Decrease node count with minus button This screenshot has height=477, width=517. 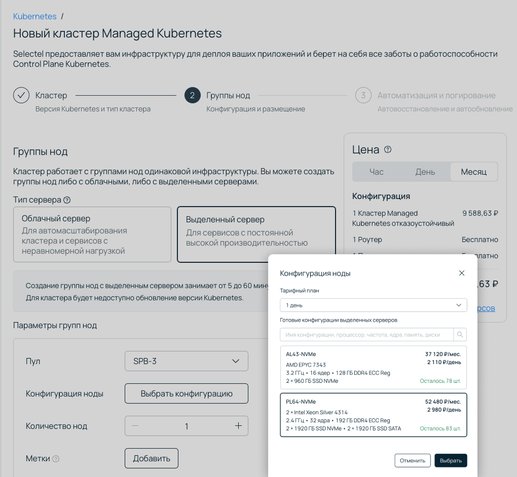pyautogui.click(x=135, y=426)
